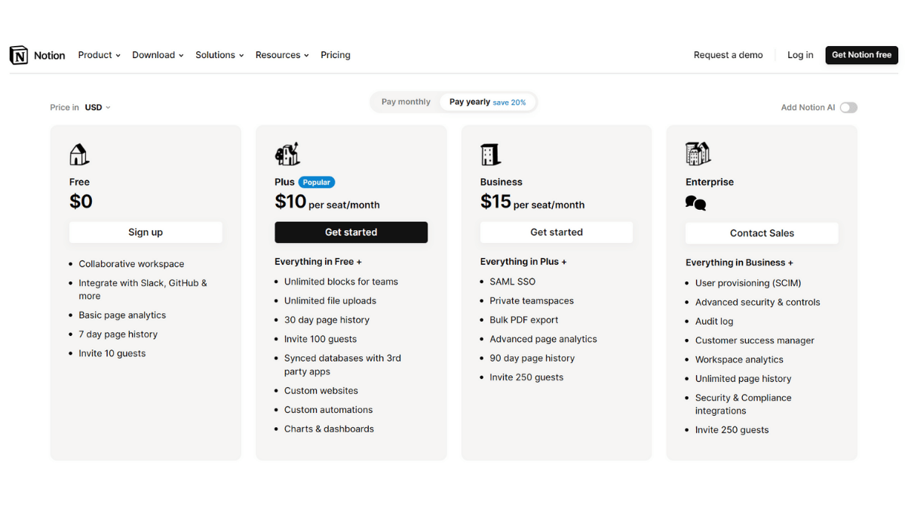Click the Business plan building icon

(490, 153)
